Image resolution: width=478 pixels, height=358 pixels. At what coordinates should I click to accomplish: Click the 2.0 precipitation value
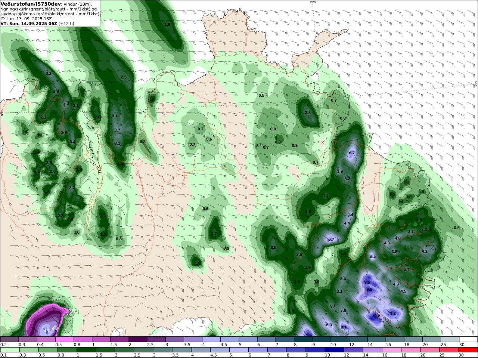pos(97,117)
